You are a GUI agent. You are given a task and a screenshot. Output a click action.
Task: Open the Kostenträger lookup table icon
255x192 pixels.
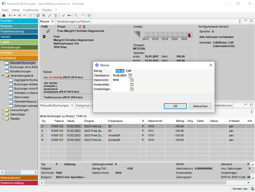[131, 89]
